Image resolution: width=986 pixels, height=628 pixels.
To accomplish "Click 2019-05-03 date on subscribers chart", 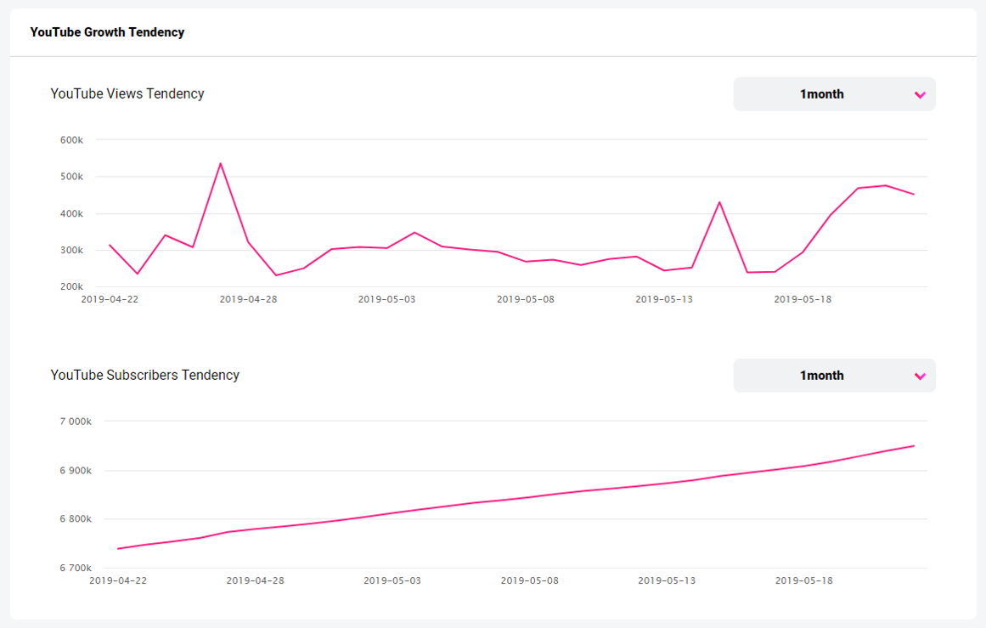I will 392,580.
